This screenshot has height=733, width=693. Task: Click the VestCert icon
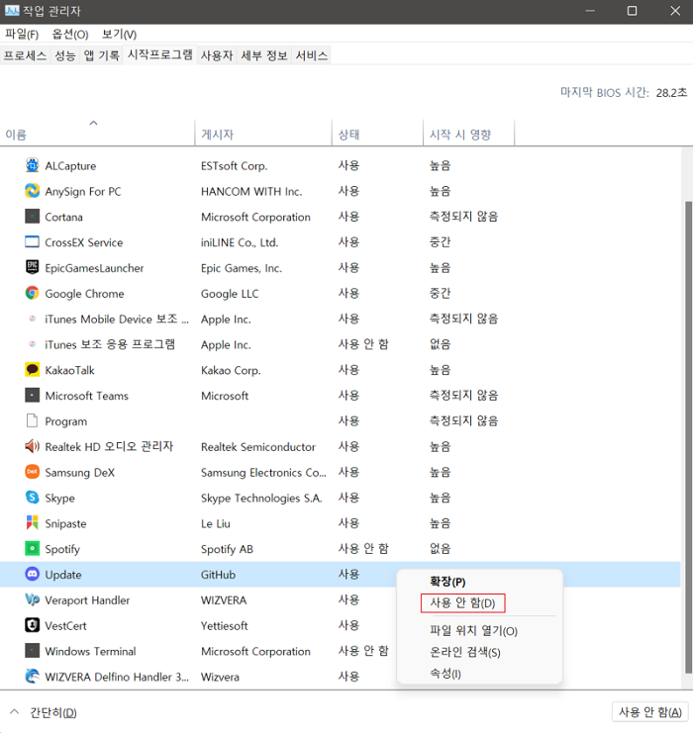tap(32, 625)
